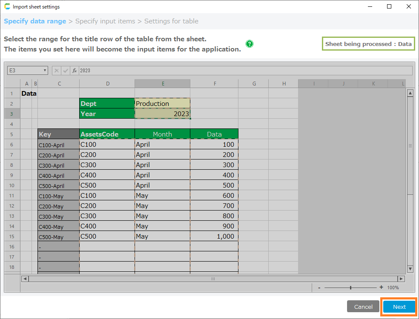The height and width of the screenshot is (319, 419).
Task: Click the formula bar cancel X icon
Action: point(57,71)
